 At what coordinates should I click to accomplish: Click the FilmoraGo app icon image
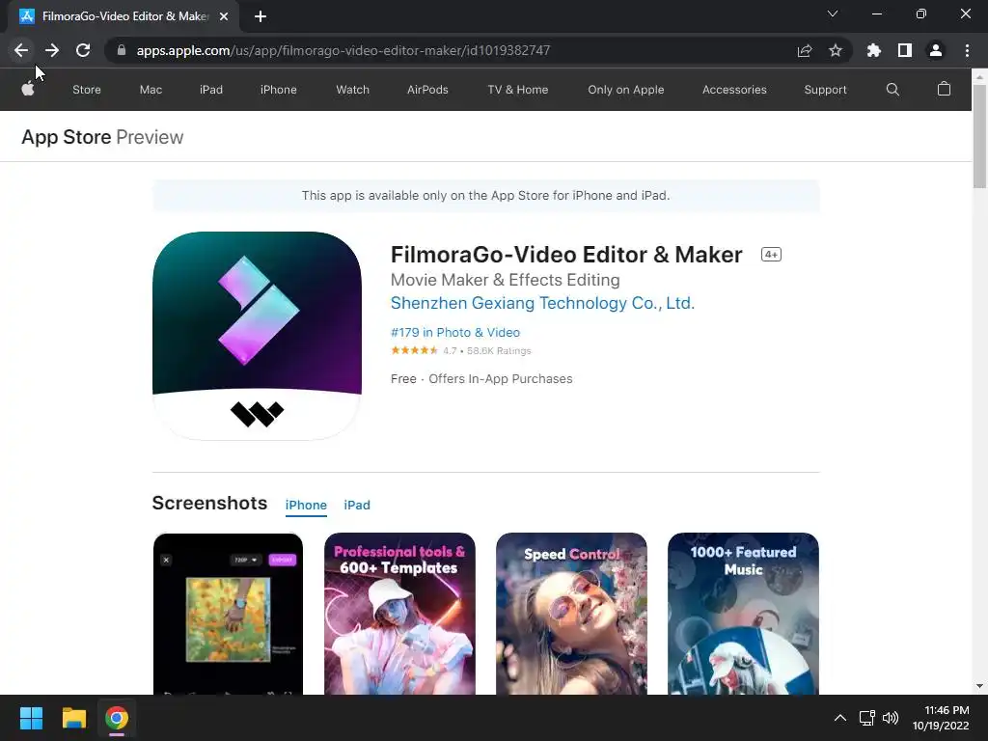point(257,335)
